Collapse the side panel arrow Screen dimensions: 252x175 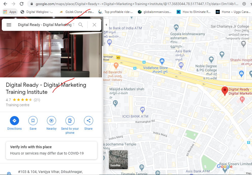pos(106,25)
